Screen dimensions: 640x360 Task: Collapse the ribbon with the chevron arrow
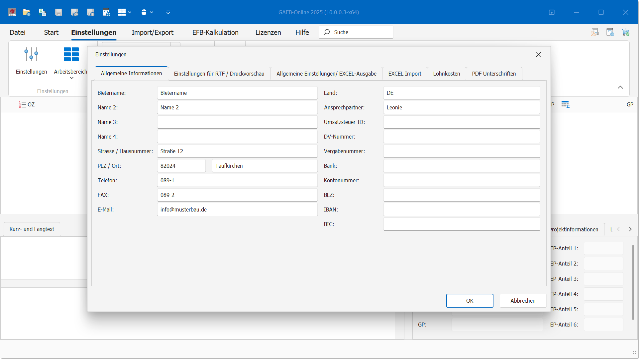point(620,87)
